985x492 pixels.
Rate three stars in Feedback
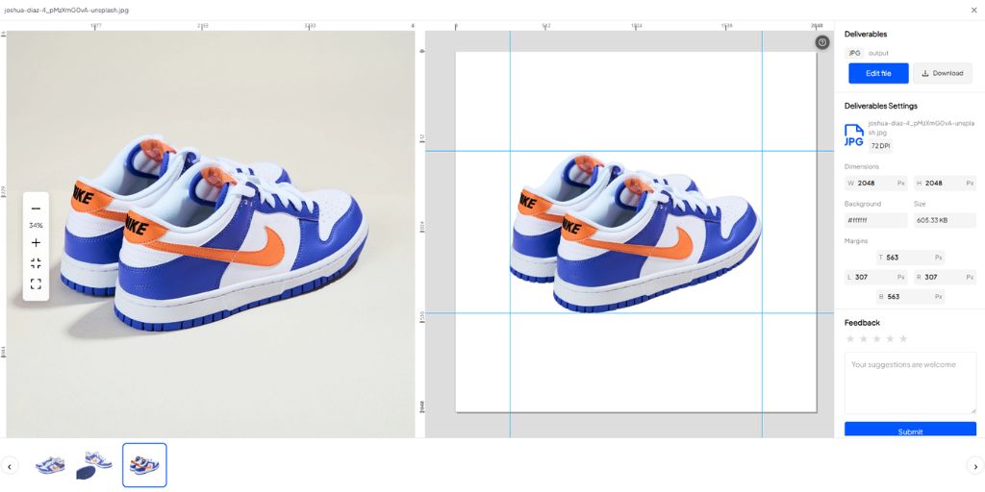tap(877, 339)
